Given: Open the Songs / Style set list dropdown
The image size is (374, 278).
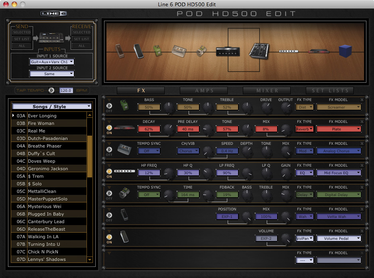Looking at the screenshot, I should tap(52, 107).
